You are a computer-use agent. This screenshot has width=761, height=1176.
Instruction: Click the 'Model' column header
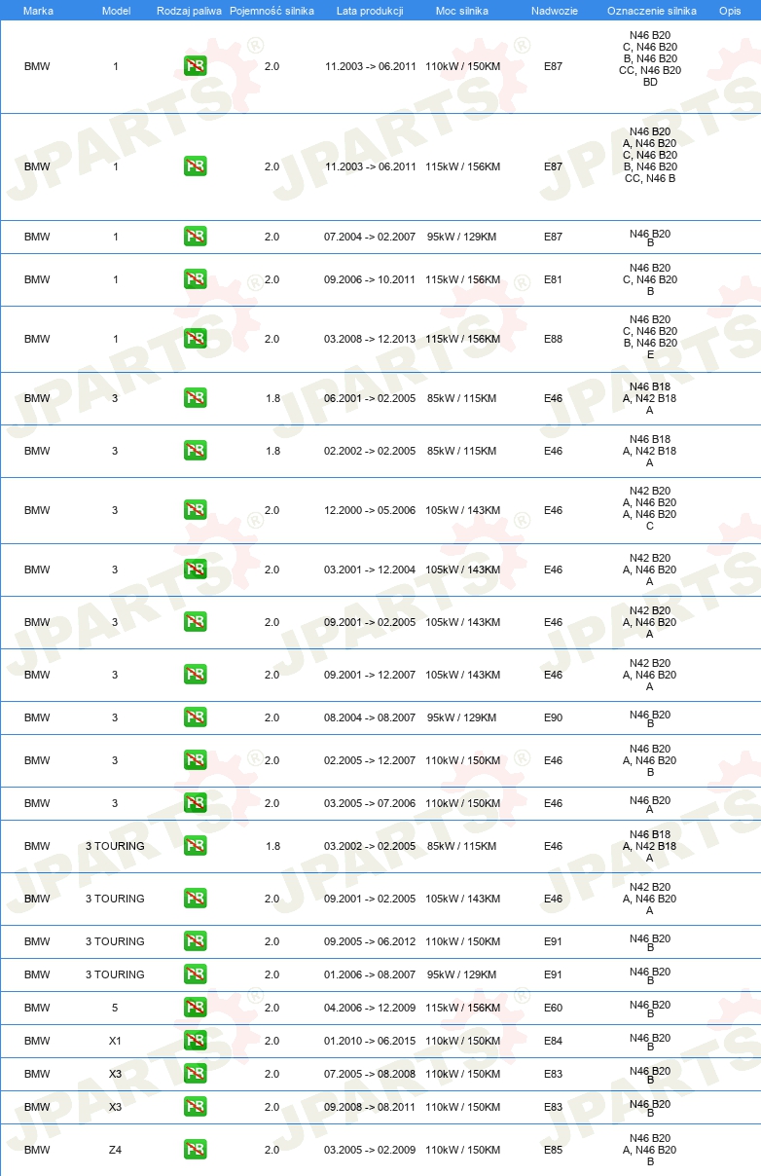pyautogui.click(x=116, y=11)
